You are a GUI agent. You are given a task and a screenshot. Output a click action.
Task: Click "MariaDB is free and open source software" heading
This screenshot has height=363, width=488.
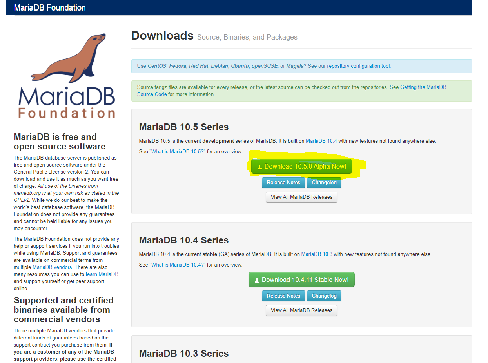[60, 142]
